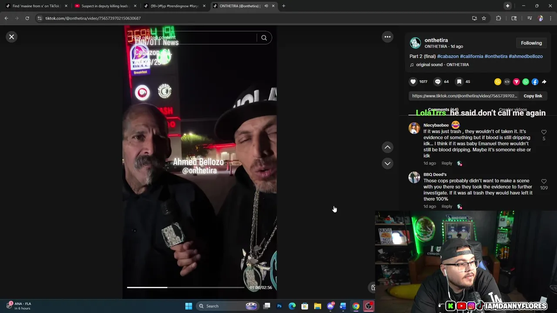This screenshot has width=557, height=313.
Task: Open Chrome three-dot menu
Action: [551, 18]
